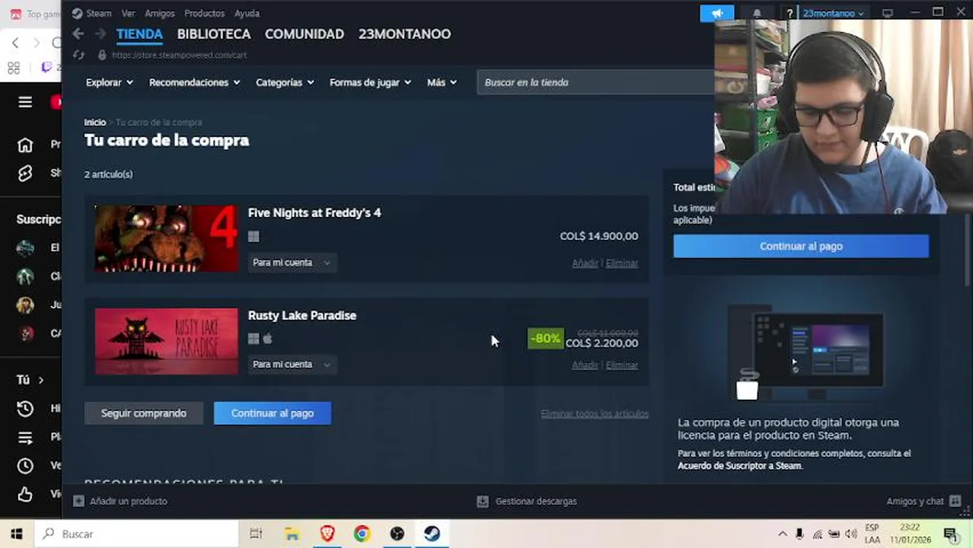Open Steam notifications bell

pyautogui.click(x=757, y=13)
